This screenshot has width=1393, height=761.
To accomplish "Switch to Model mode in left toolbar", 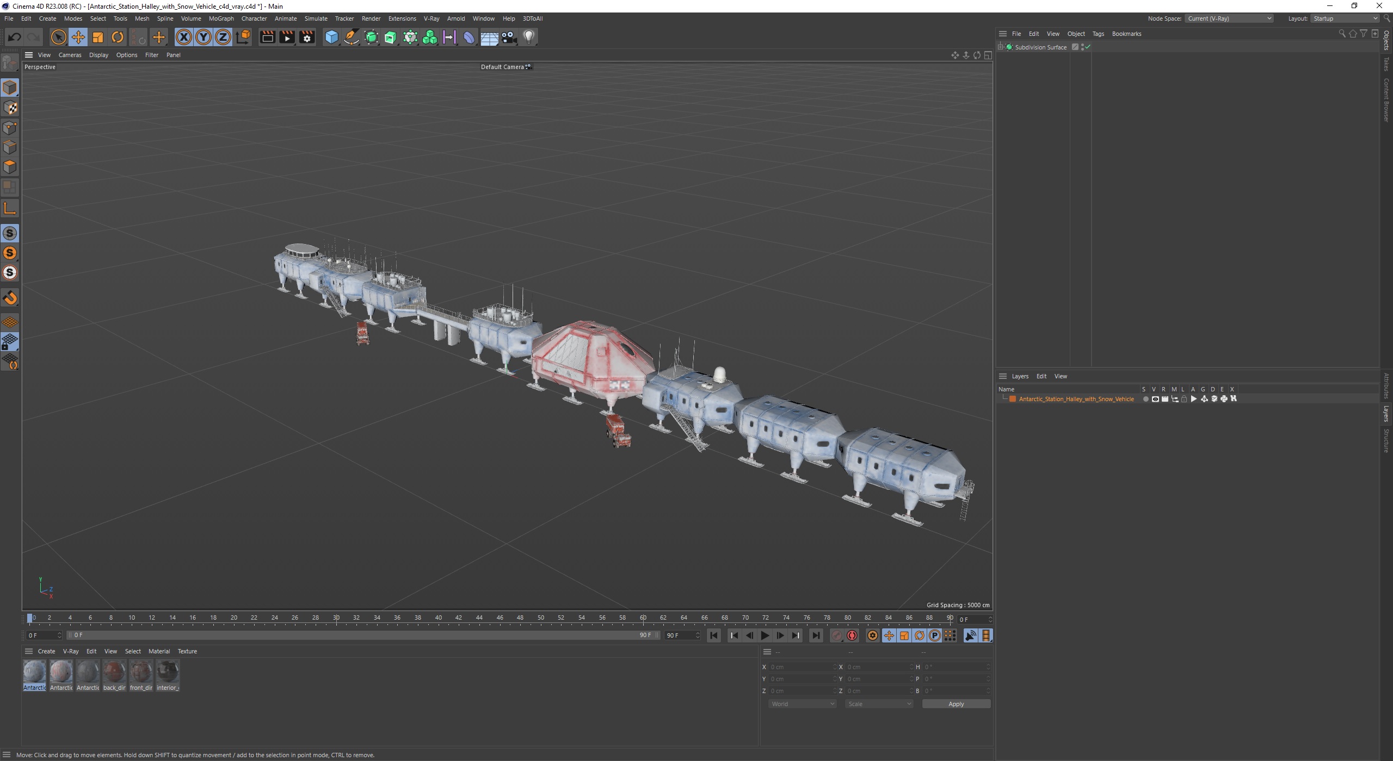I will point(10,88).
